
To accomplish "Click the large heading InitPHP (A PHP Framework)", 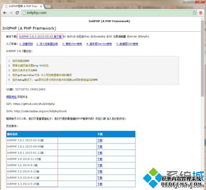I will click(x=29, y=28).
